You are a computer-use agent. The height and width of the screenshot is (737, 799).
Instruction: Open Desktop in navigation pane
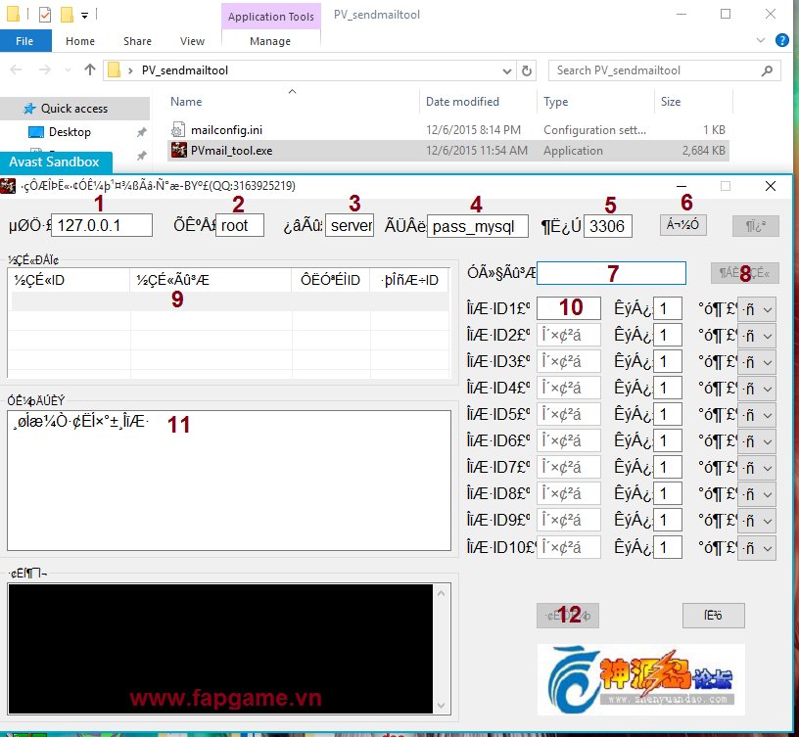pos(70,132)
